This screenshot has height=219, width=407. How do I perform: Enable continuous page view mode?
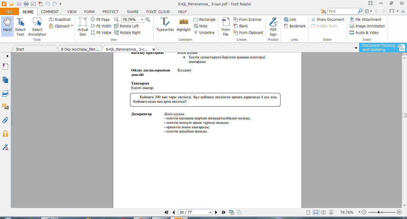[316, 212]
